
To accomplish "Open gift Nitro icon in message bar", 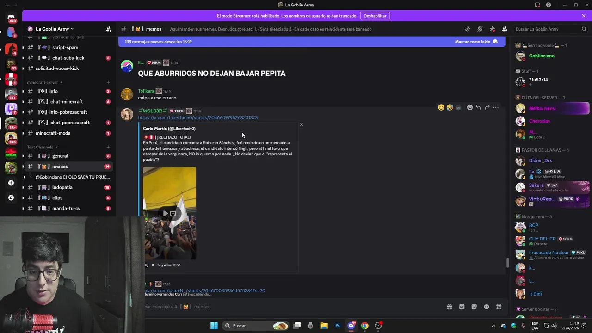I will tap(449, 307).
